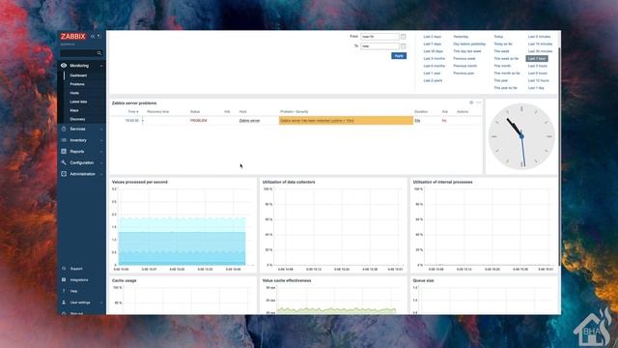
Task: Select Yesterday time range
Action: click(x=461, y=37)
